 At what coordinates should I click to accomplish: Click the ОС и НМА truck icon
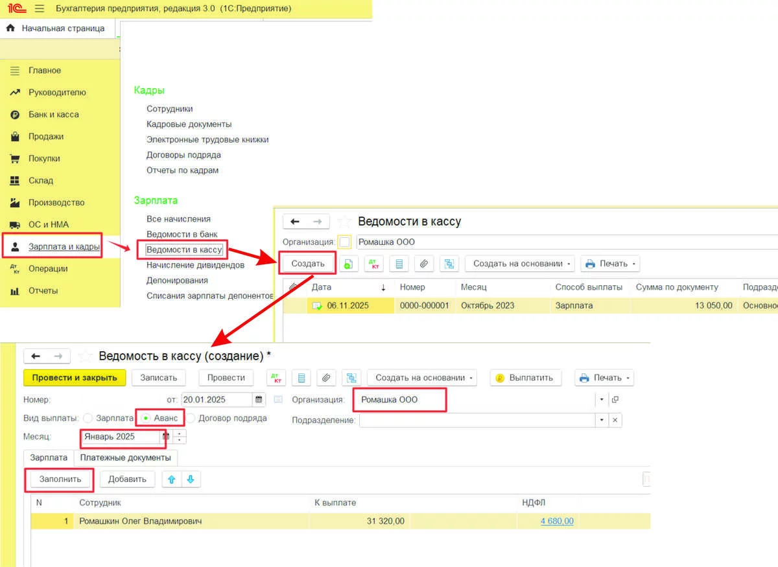coord(15,224)
